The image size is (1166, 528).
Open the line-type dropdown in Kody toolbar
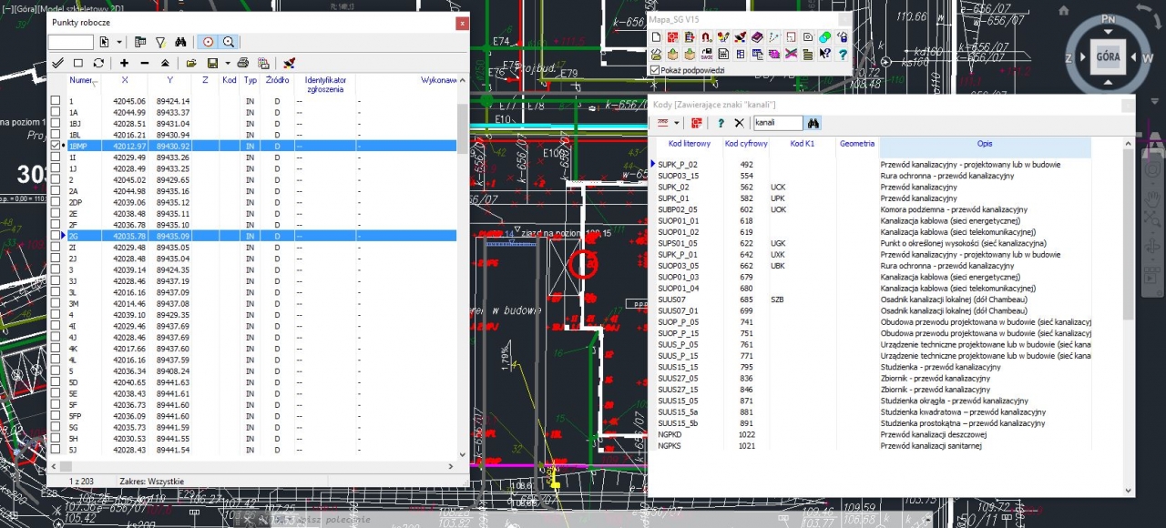pyautogui.click(x=677, y=123)
